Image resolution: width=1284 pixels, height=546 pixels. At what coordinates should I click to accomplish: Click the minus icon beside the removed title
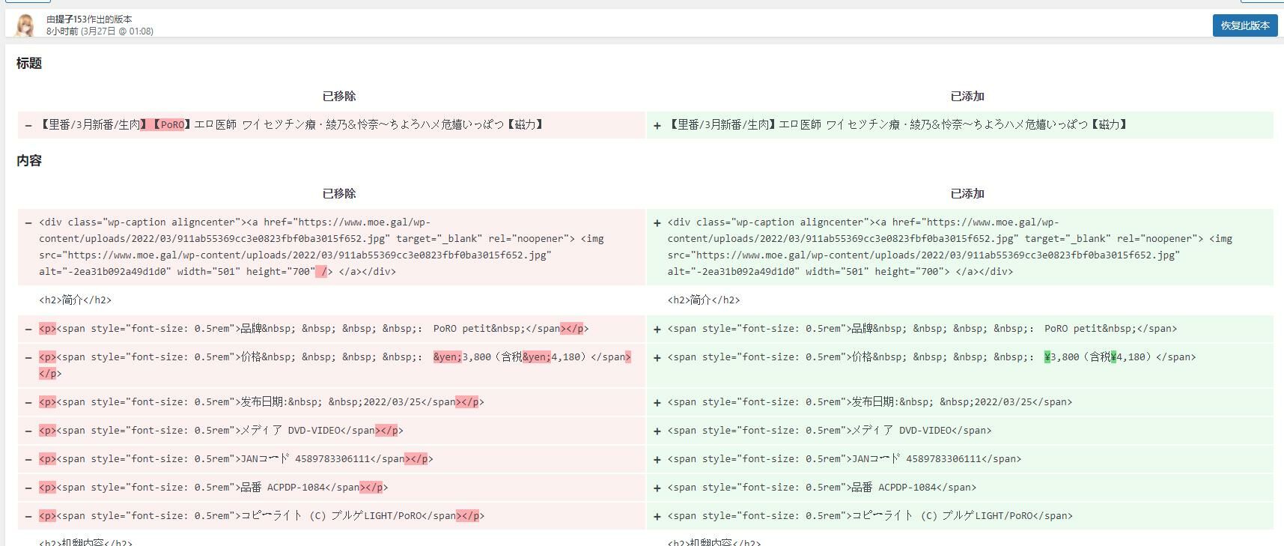[x=28, y=126]
